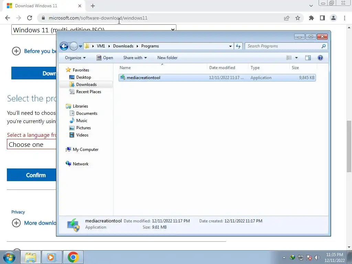
Task: Refresh the Programs folder view
Action: [x=238, y=46]
